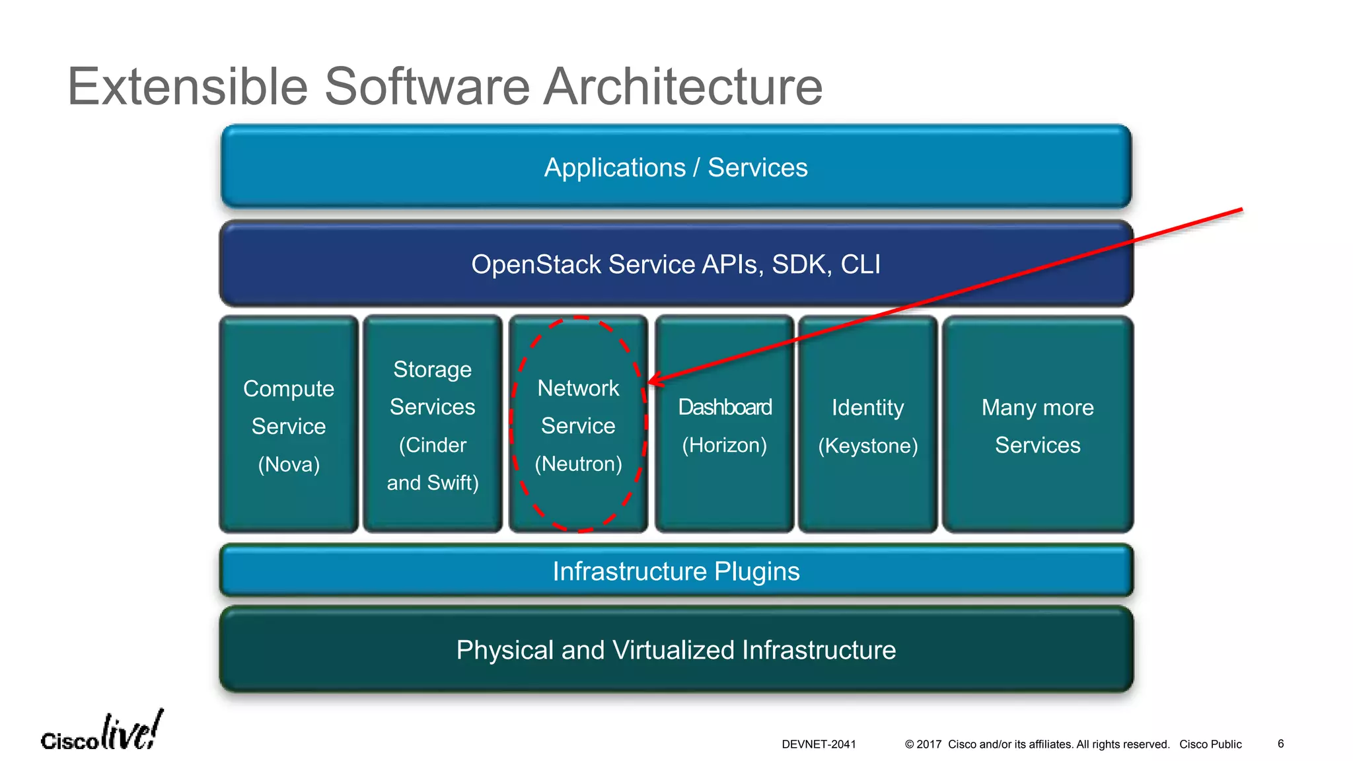Select the Many more Services box
The height and width of the screenshot is (761, 1353).
click(x=1037, y=425)
